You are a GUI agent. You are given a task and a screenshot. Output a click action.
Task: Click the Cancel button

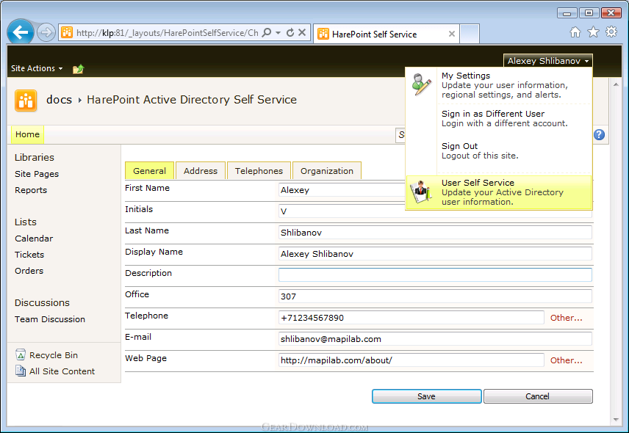(538, 396)
